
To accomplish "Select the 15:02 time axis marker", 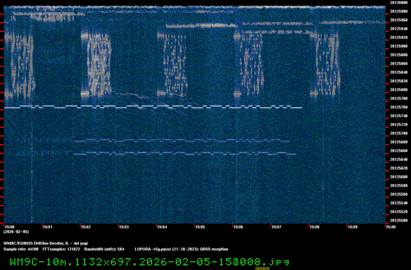I will (x=86, y=227).
